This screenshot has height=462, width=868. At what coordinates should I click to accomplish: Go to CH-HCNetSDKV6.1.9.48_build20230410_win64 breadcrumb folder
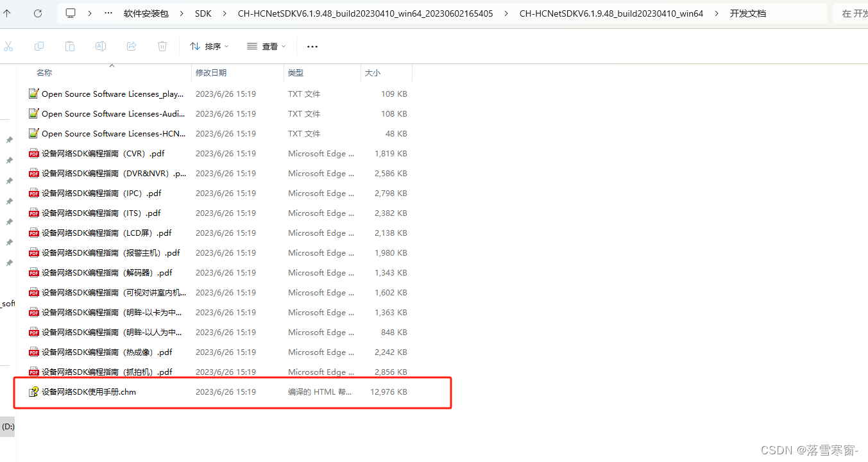coord(611,13)
